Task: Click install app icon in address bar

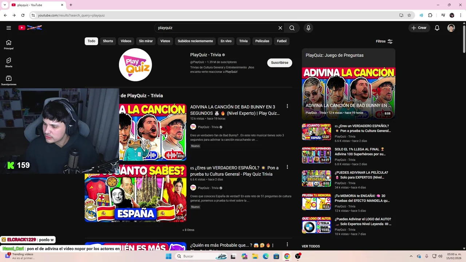Action: click(401, 15)
